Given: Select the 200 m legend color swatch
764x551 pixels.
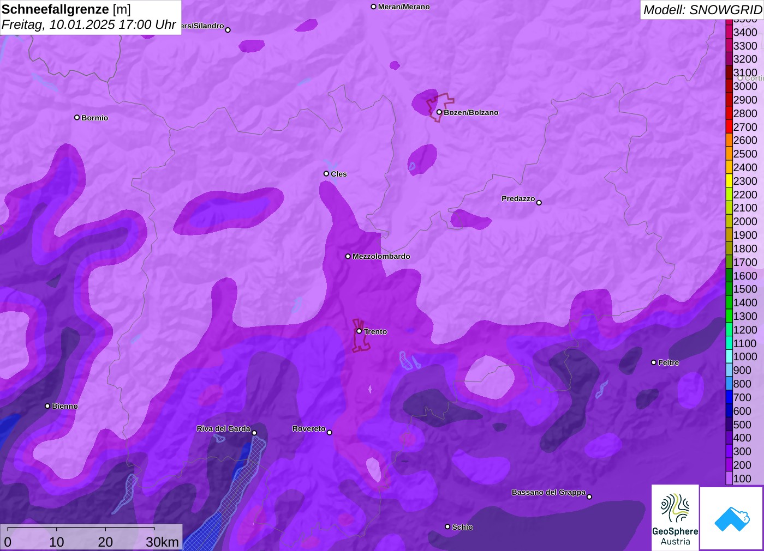Looking at the screenshot, I should 729,465.
